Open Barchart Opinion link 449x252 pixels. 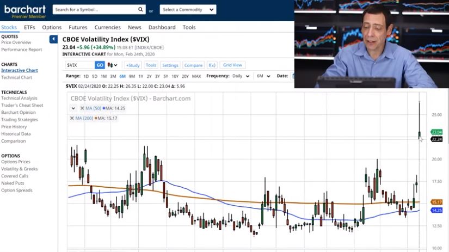coord(19,113)
